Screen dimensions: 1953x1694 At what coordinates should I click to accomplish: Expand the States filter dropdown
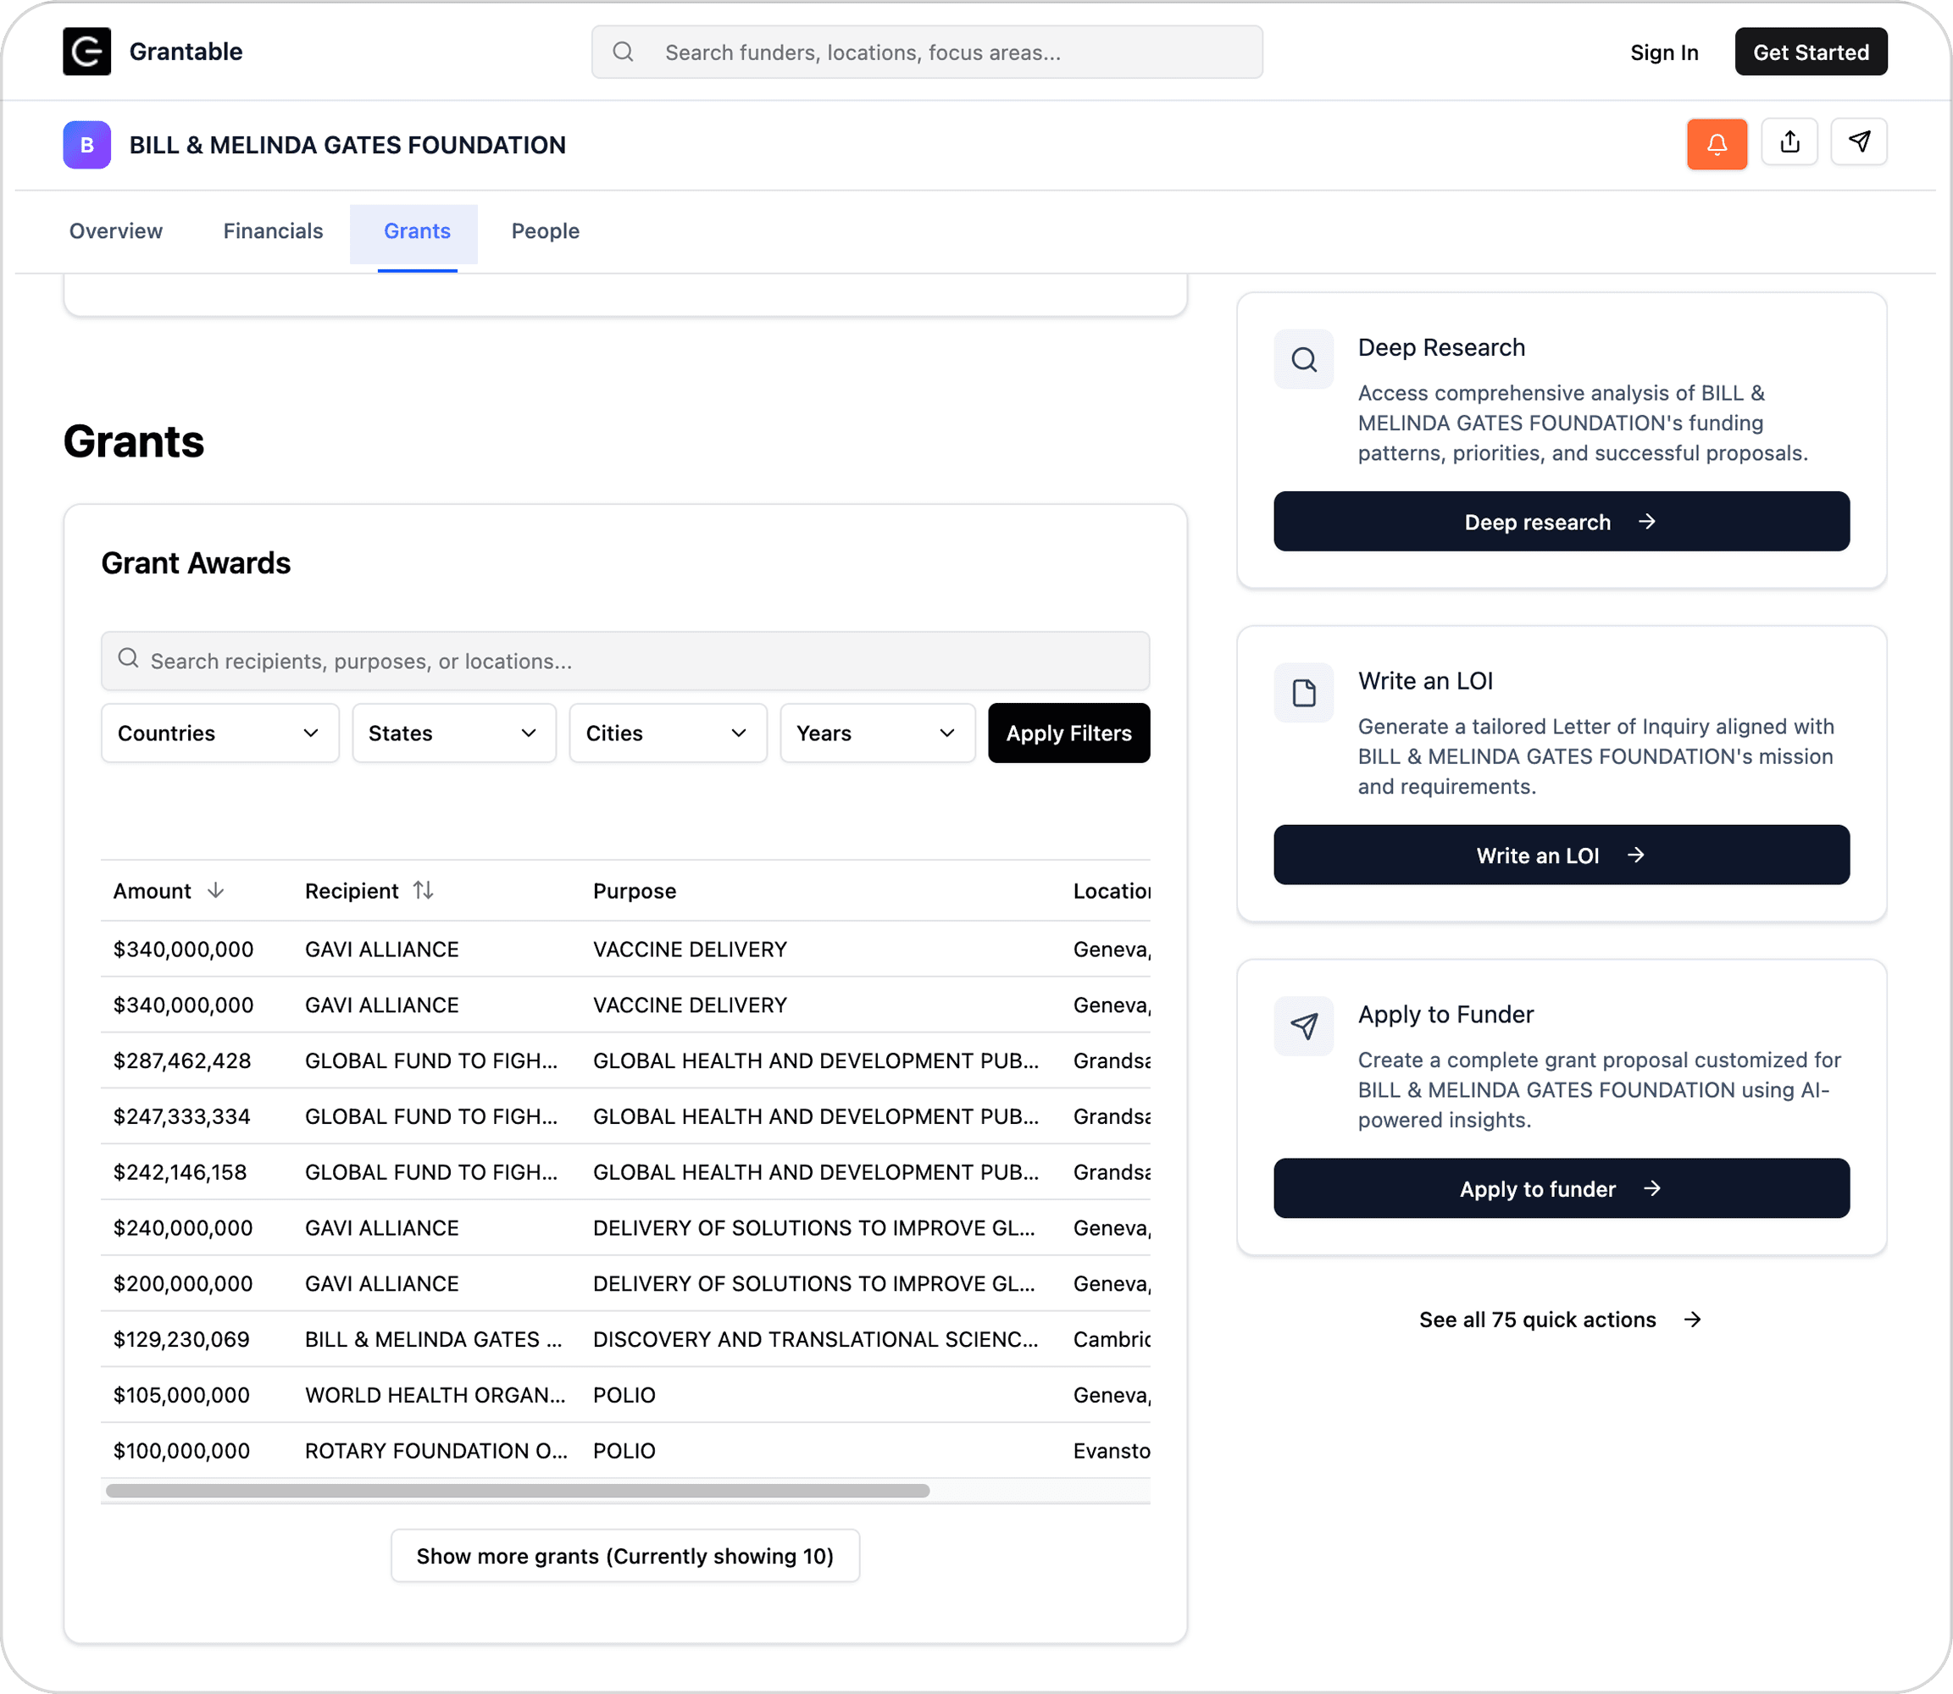(454, 734)
